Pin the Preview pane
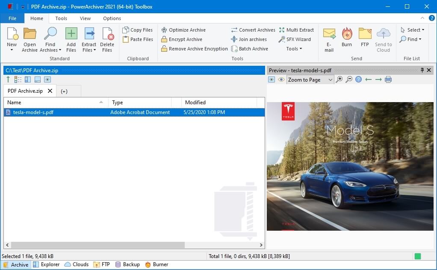The width and height of the screenshot is (437, 270). pos(422,70)
